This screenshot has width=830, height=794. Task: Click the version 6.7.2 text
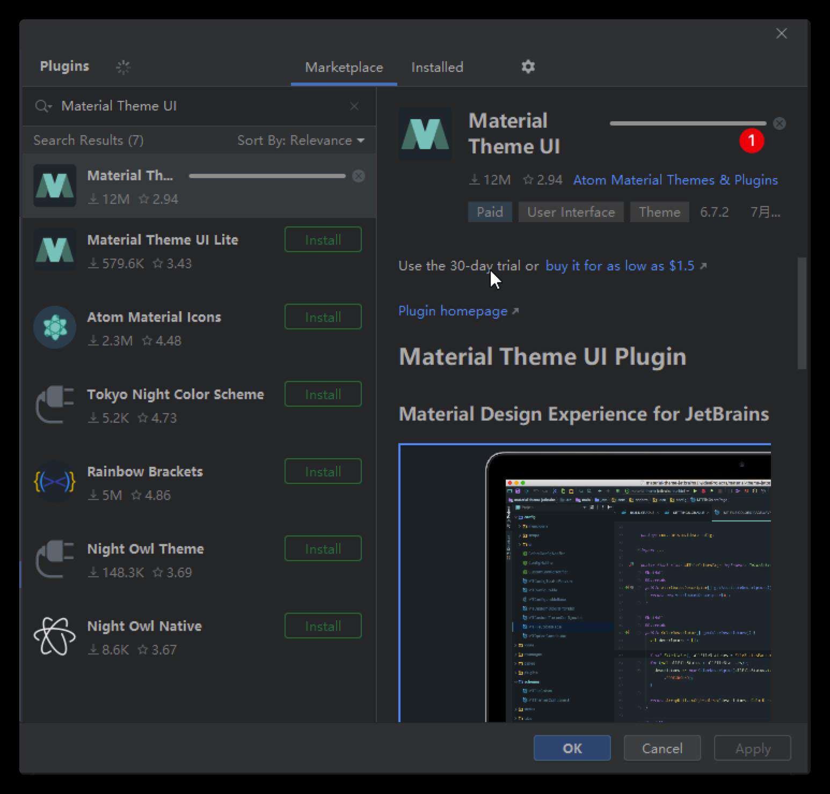[x=715, y=212]
